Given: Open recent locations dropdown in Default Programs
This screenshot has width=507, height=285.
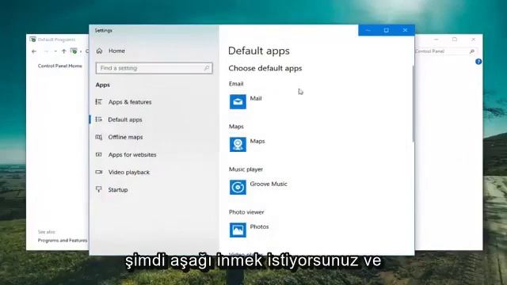Looking at the screenshot, I should [55, 51].
